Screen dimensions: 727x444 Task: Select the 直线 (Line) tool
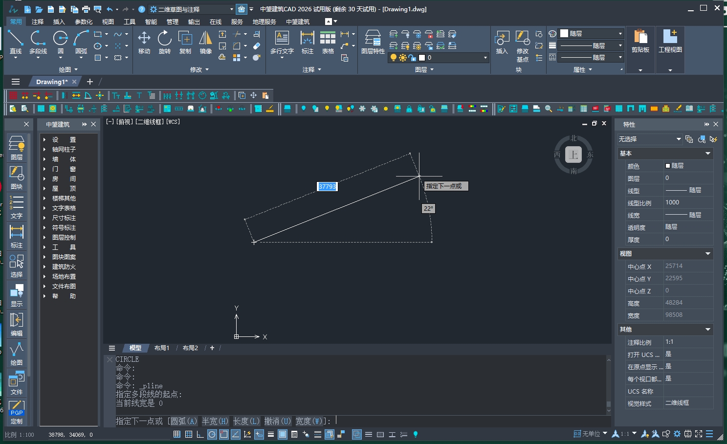click(16, 42)
